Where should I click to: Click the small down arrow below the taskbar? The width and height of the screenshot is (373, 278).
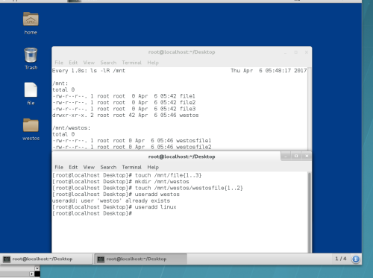37,268
